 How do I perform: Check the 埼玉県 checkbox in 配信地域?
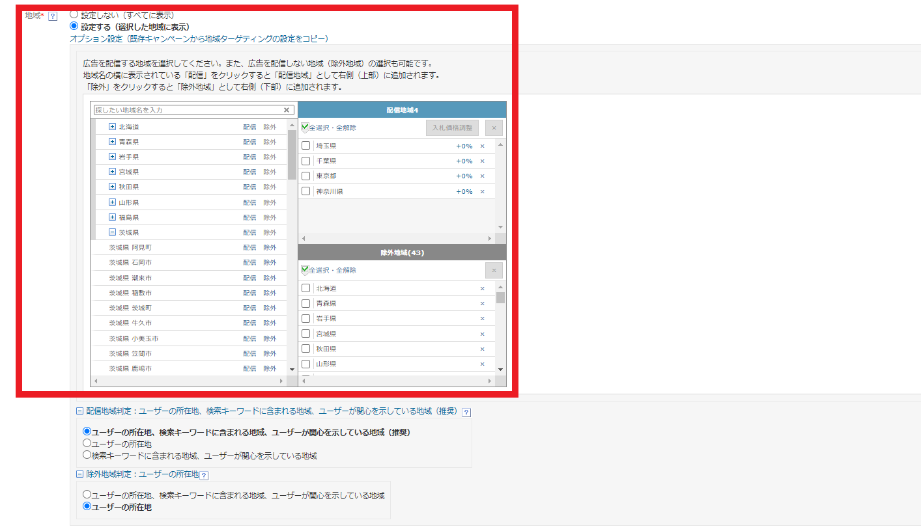pyautogui.click(x=305, y=146)
